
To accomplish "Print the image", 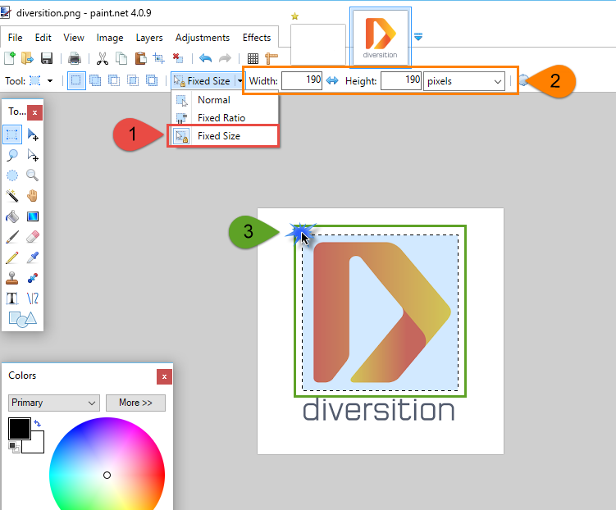I will [x=75, y=58].
